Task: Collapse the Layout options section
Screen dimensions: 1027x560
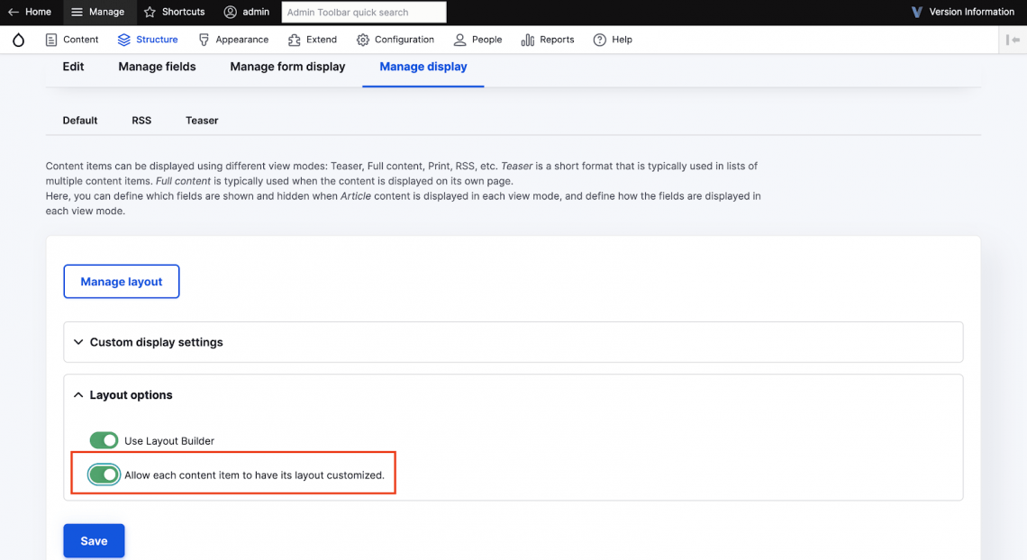Action: click(x=131, y=395)
